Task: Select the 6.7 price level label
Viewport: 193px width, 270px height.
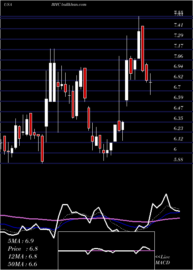Action: (177, 87)
